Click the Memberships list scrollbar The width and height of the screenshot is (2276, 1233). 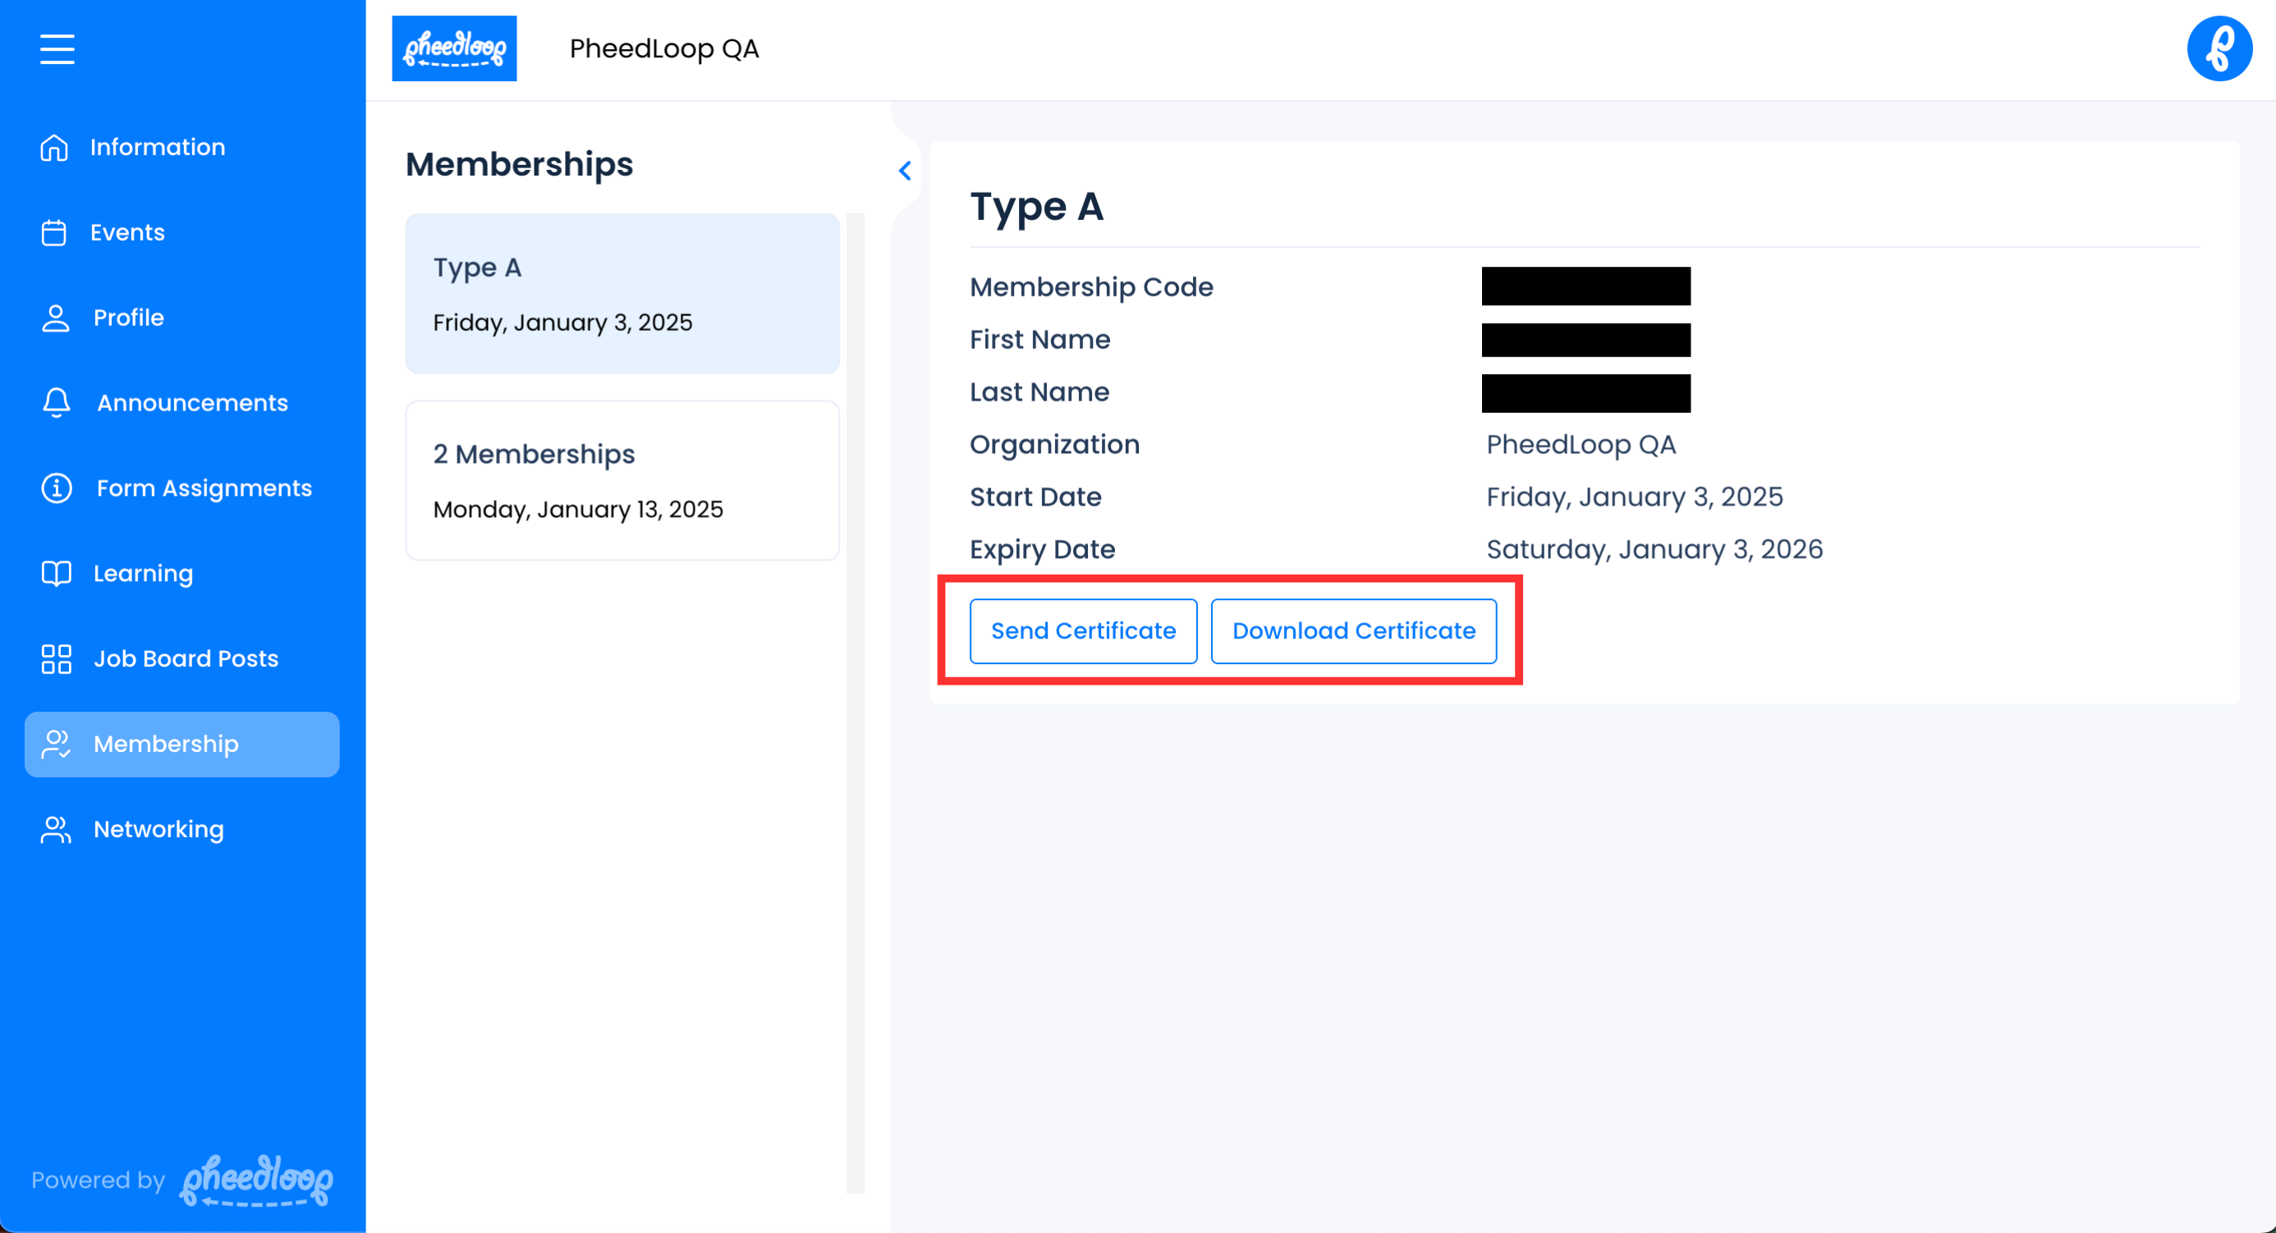point(855,702)
